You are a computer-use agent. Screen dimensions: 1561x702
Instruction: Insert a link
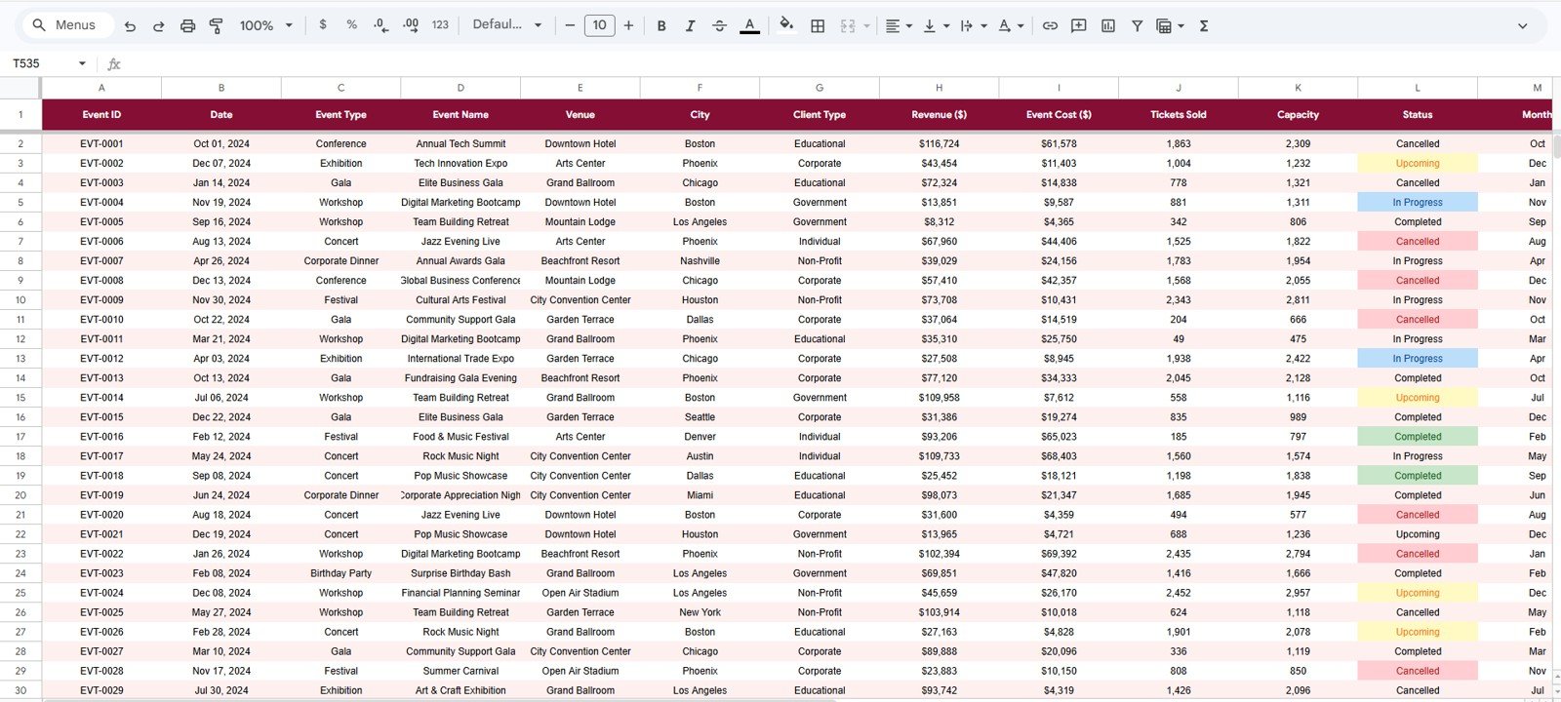click(x=1050, y=26)
